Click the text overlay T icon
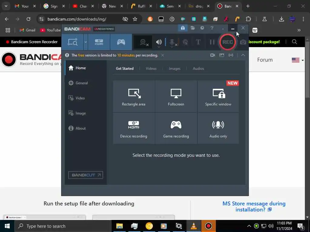 [x=198, y=42]
